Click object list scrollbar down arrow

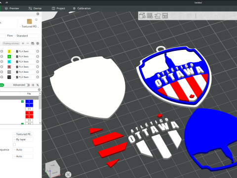(40, 123)
